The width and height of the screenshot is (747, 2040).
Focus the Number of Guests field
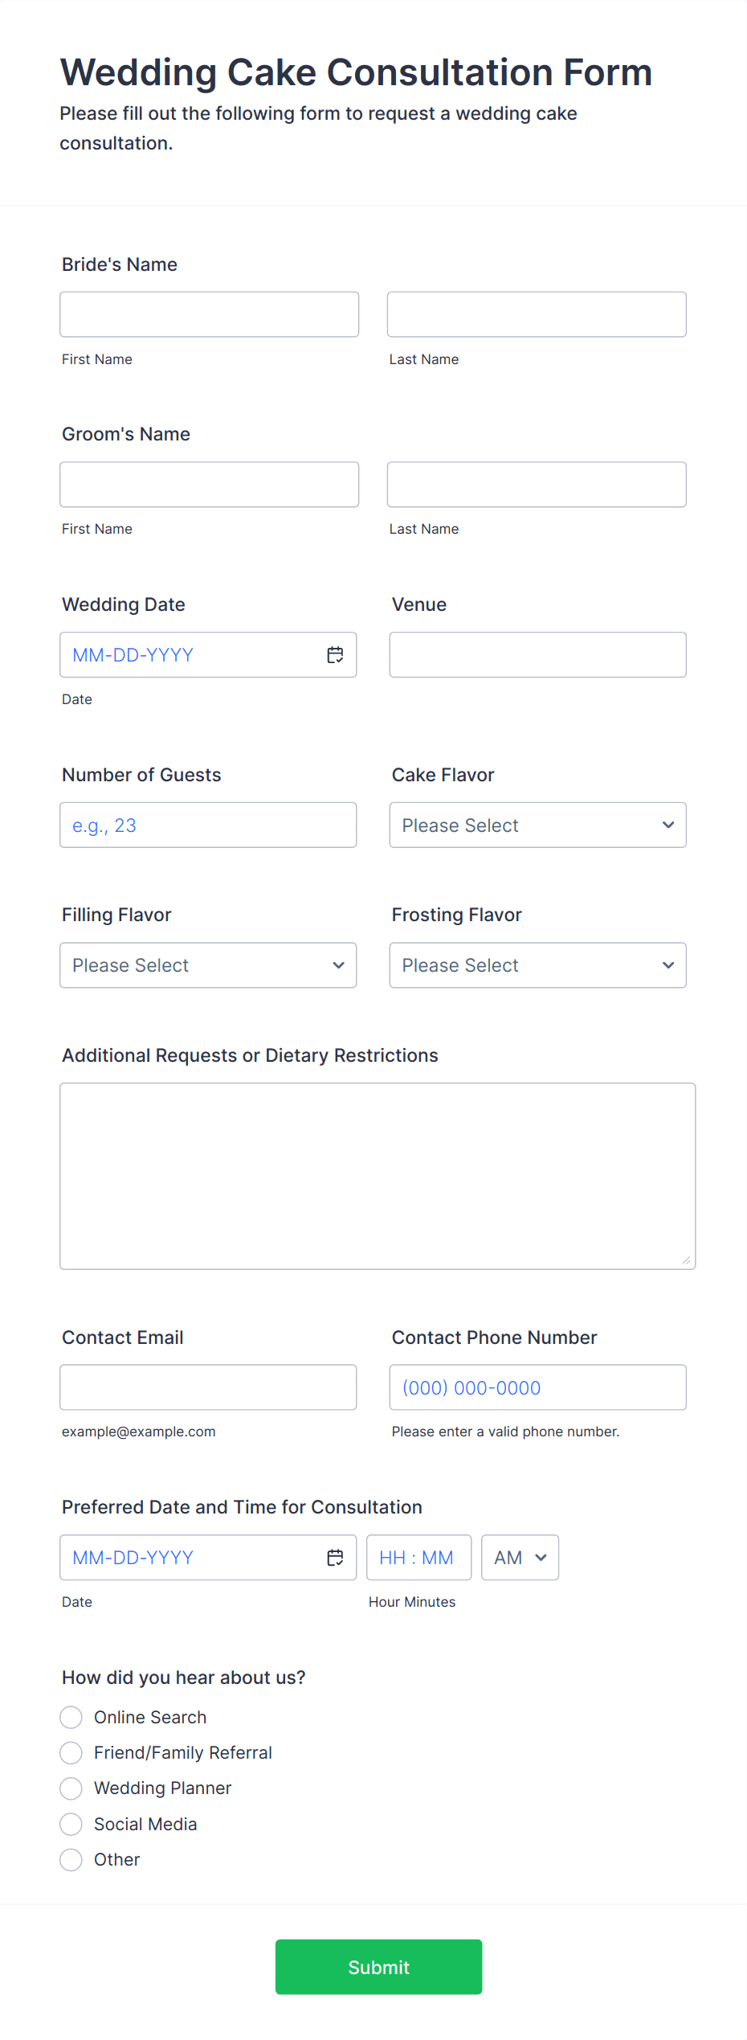pyautogui.click(x=208, y=825)
